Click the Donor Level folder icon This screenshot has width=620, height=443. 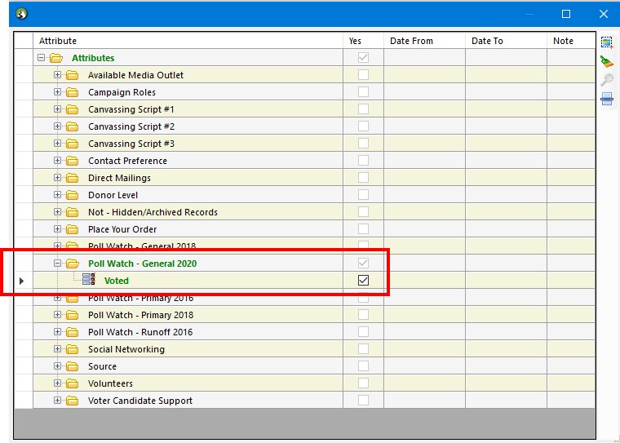72,195
